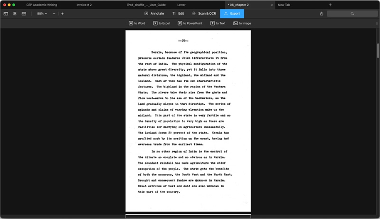This screenshot has height=219, width=380.
Task: Switch to Annotate mode
Action: [154, 14]
